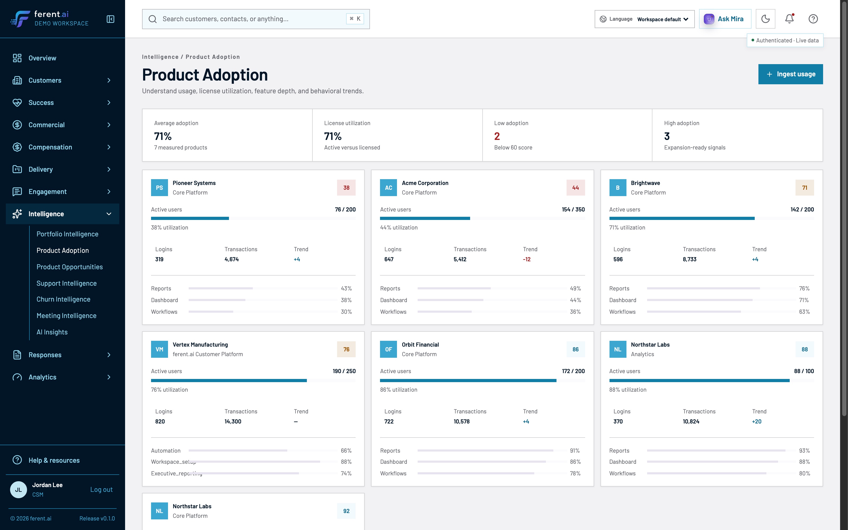Image resolution: width=848 pixels, height=530 pixels.
Task: Click the Average adoption stat card
Action: tap(227, 135)
